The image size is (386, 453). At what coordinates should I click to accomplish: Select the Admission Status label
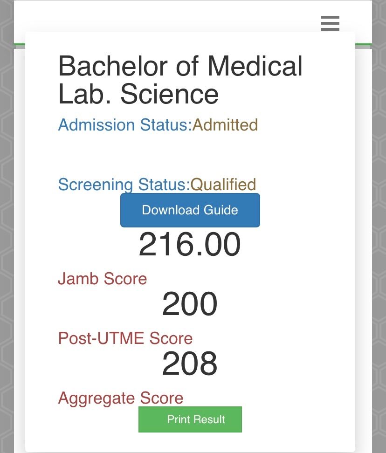(x=125, y=125)
